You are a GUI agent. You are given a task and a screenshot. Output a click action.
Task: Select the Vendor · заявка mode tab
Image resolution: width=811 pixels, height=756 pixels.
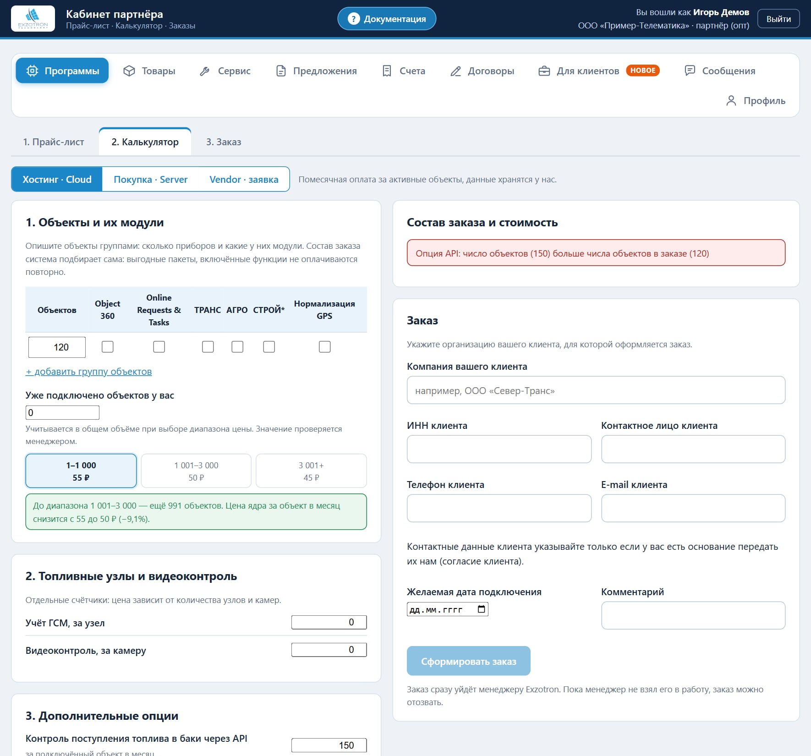tap(244, 180)
